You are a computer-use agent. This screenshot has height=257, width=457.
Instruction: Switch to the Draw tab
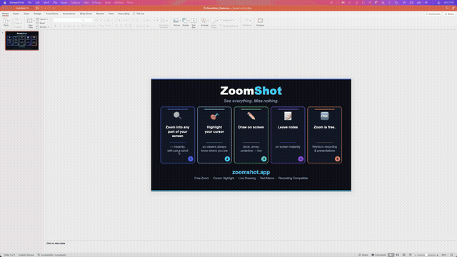point(26,14)
